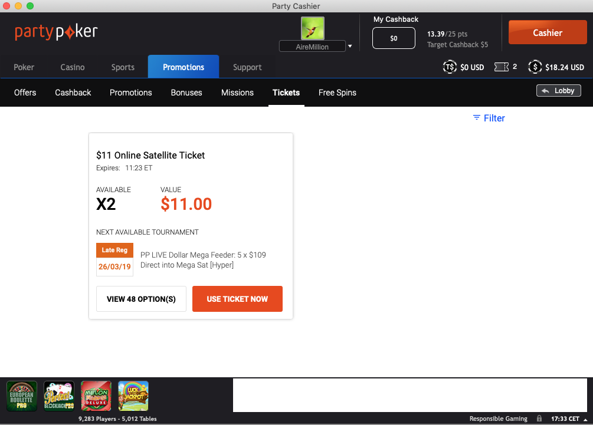Select the Tickets sub-tab
Screen dimensions: 593x425
click(286, 93)
